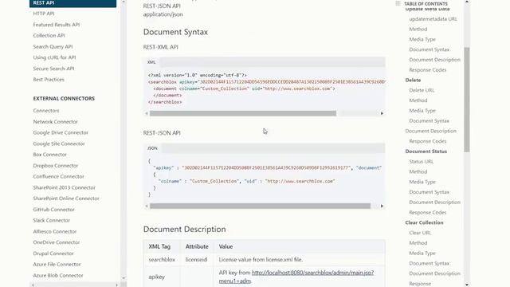Select the Document Description heading
Image resolution: width=510 pixels, height=287 pixels.
184,229
